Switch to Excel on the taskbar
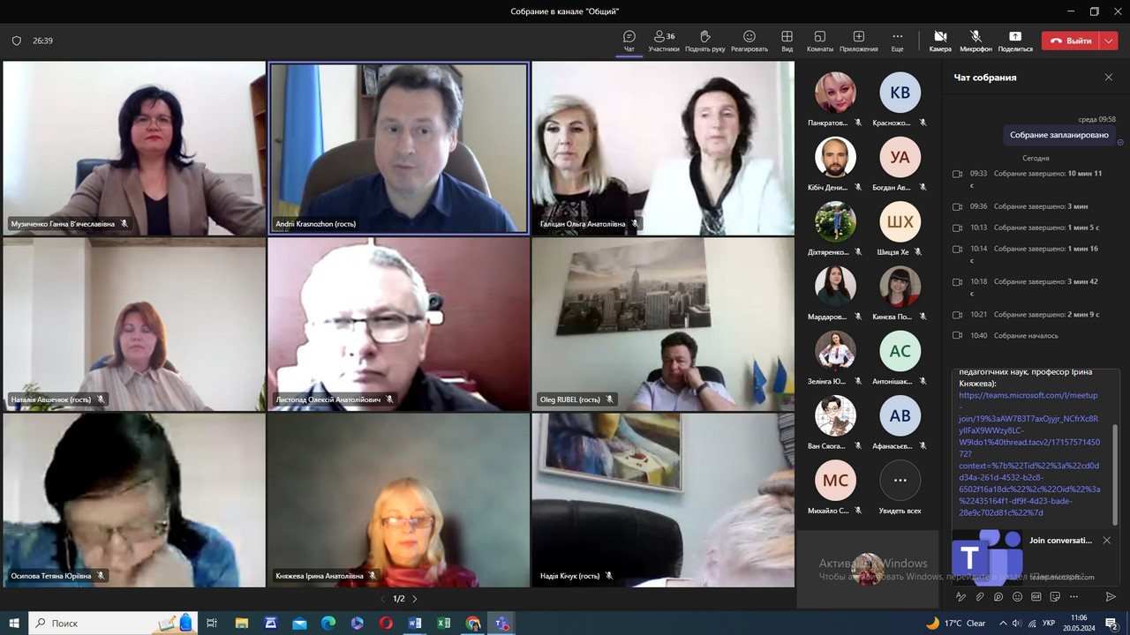 [x=443, y=623]
